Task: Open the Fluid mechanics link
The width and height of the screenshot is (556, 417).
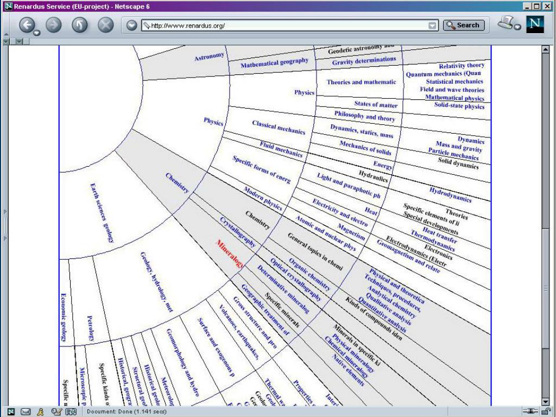Action: [281, 149]
